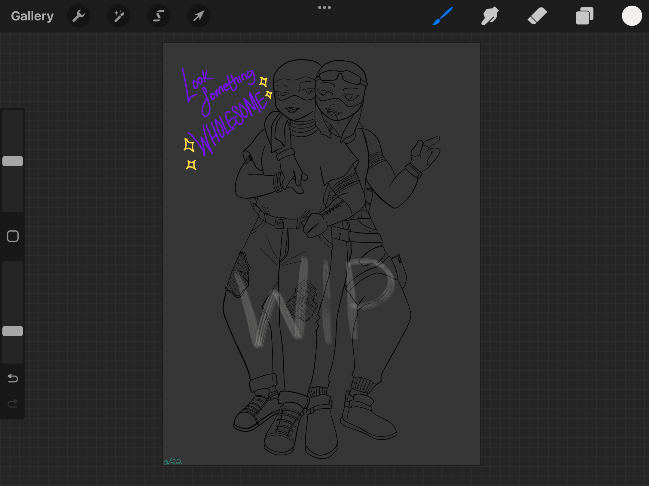The height and width of the screenshot is (486, 649).
Task: Click the teal signature in the canvas corner
Action: point(172,462)
